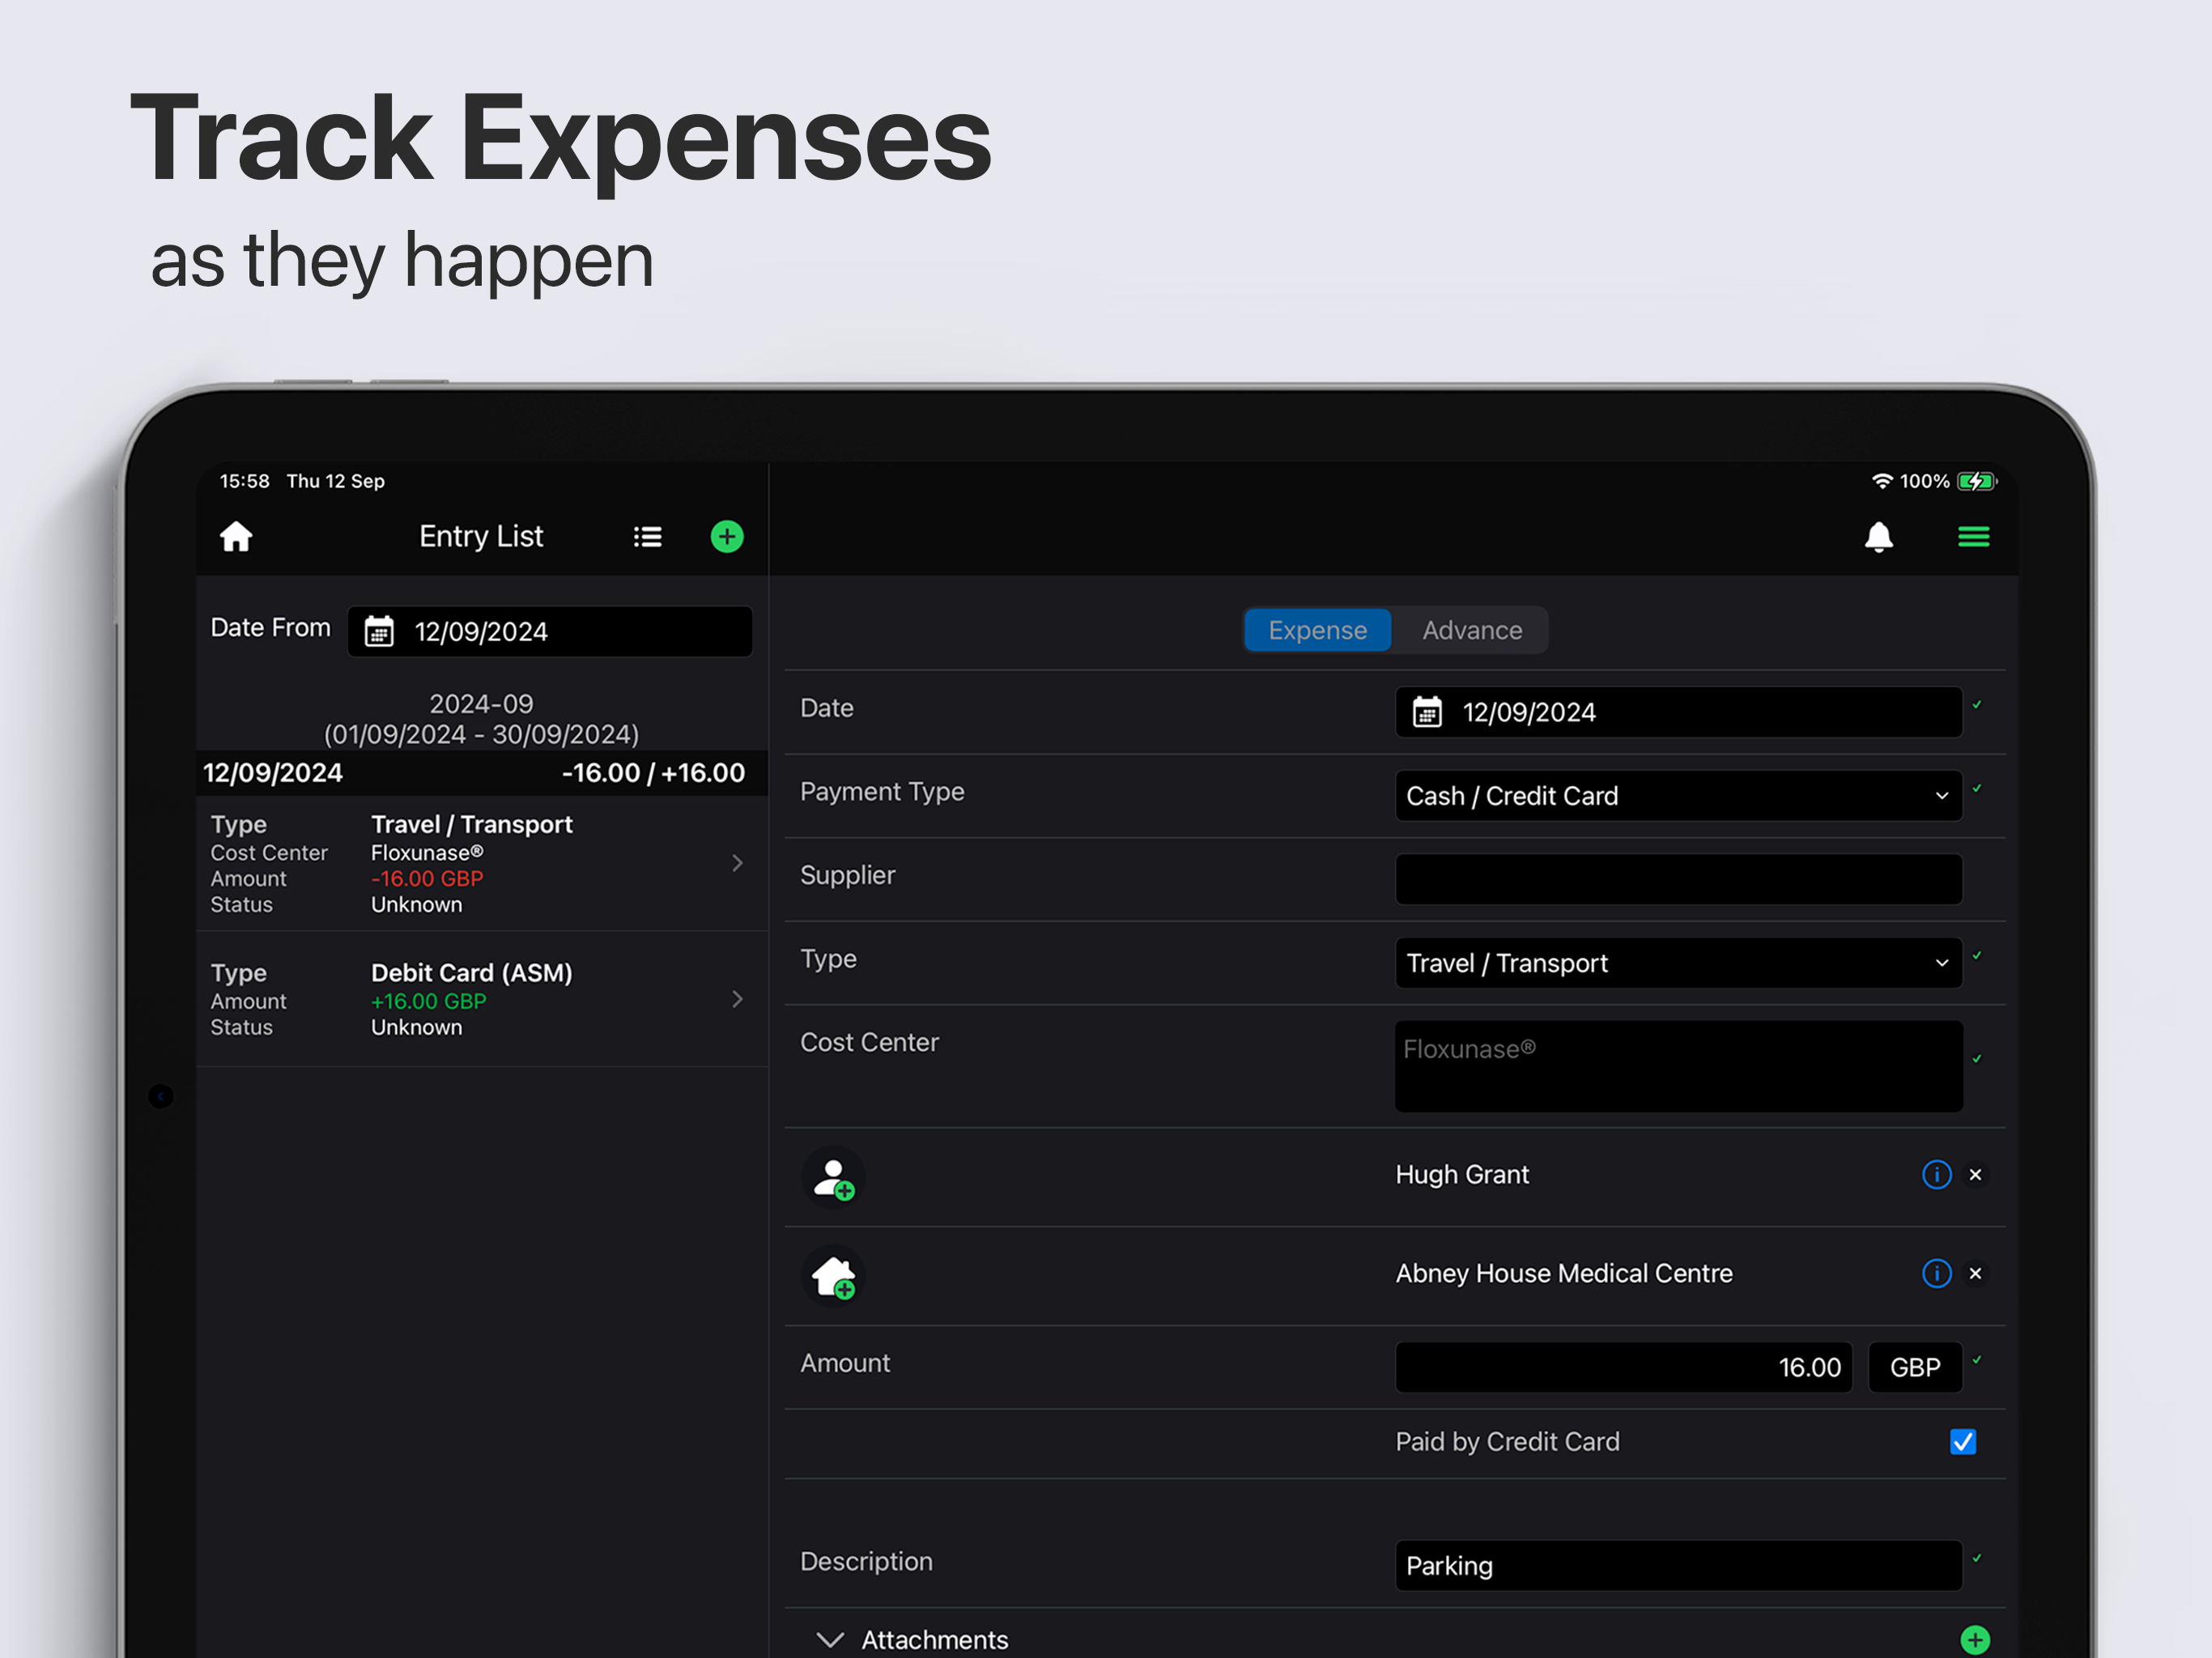This screenshot has width=2212, height=1658.
Task: Select the Expense tab
Action: point(1317,630)
